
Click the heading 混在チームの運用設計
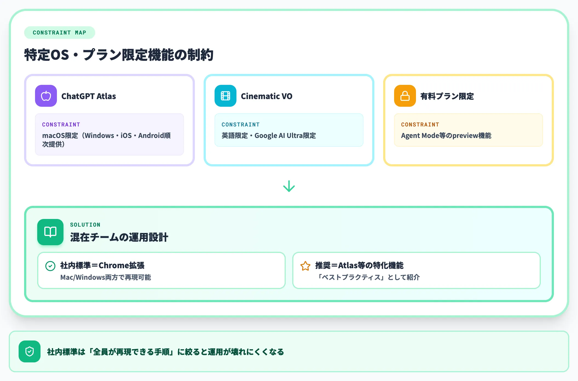pos(119,237)
